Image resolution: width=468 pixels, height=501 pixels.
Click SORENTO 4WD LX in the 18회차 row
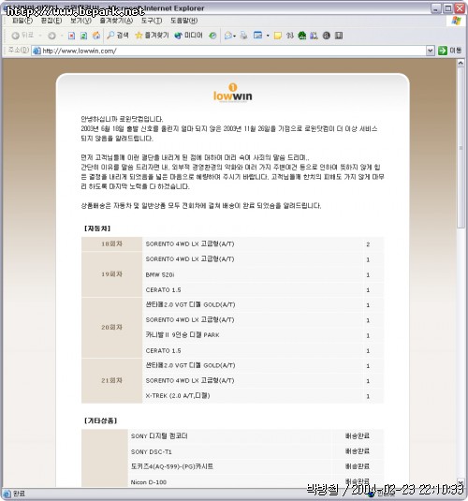(x=190, y=243)
